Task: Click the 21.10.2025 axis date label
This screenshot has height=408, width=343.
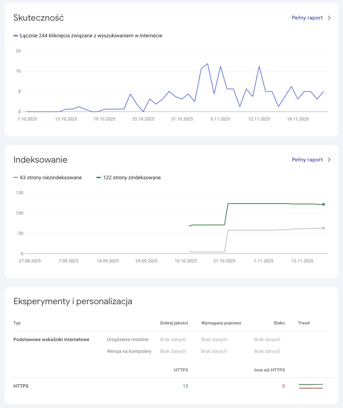Action: [224, 261]
